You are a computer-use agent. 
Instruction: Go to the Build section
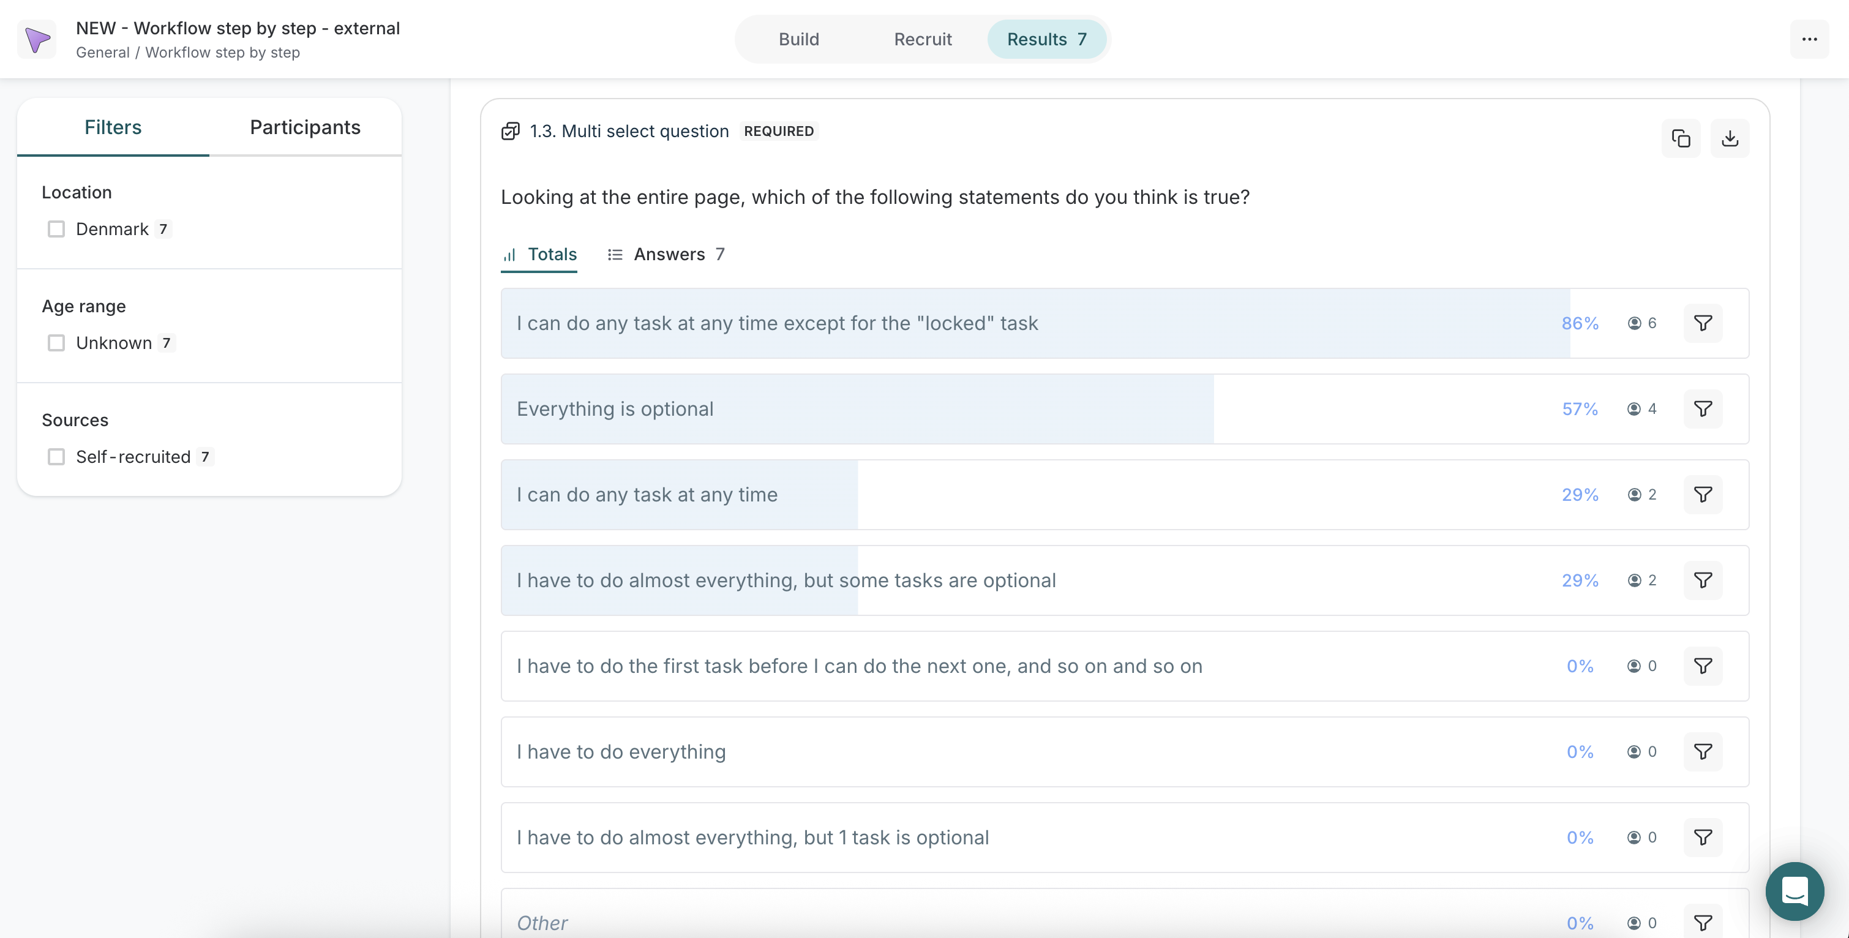pos(798,39)
